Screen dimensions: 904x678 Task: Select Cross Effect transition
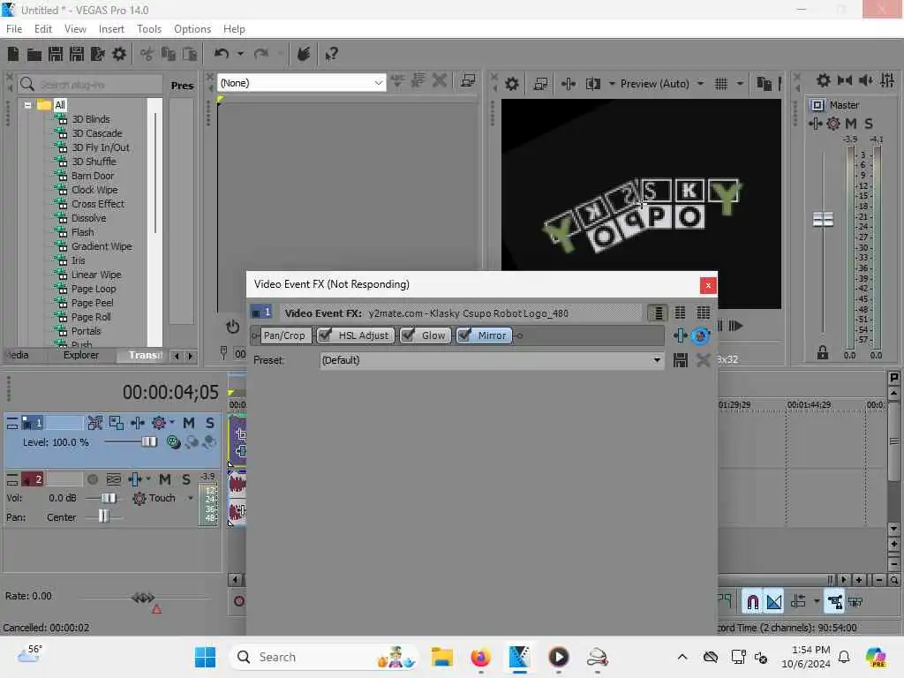pos(97,204)
